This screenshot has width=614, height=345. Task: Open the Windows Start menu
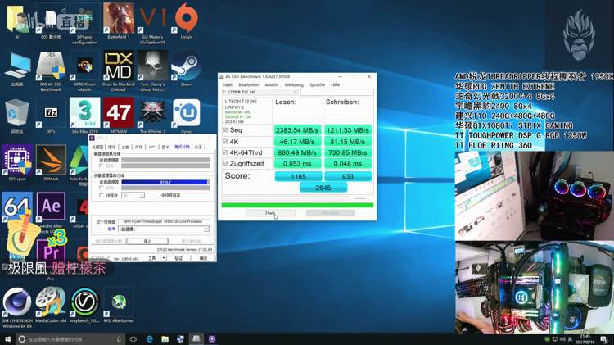pos(7,339)
